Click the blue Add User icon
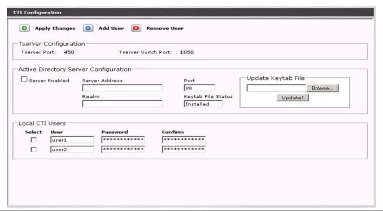This screenshot has height=211, width=383. pyautogui.click(x=88, y=28)
